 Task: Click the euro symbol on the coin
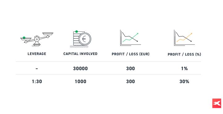(x=84, y=39)
